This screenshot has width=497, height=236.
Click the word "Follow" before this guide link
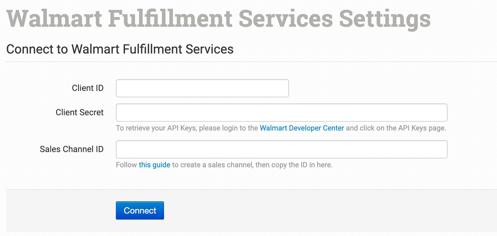[x=127, y=165]
